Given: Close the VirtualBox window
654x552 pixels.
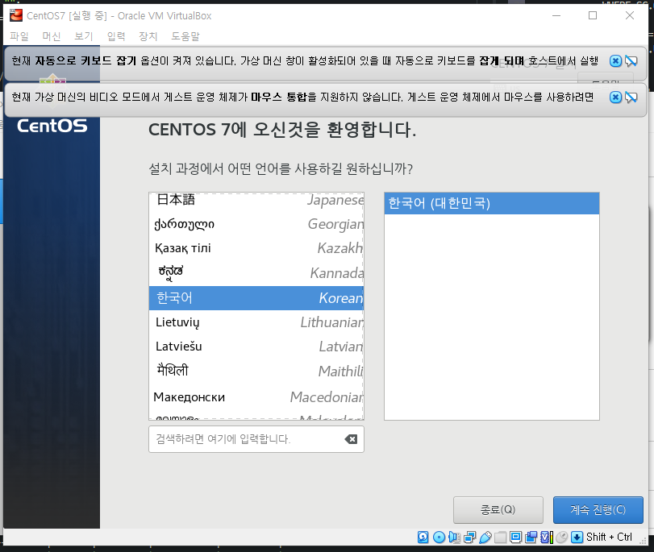Looking at the screenshot, I should 630,15.
